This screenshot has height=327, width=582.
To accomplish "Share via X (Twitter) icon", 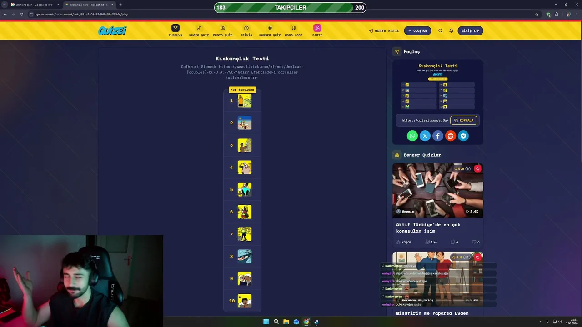I will click(425, 136).
